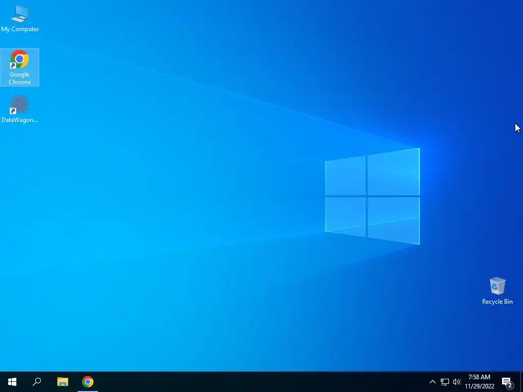Screen dimensions: 523x392
Task: Open the clock showing 7:58 AM
Action: pos(479,382)
